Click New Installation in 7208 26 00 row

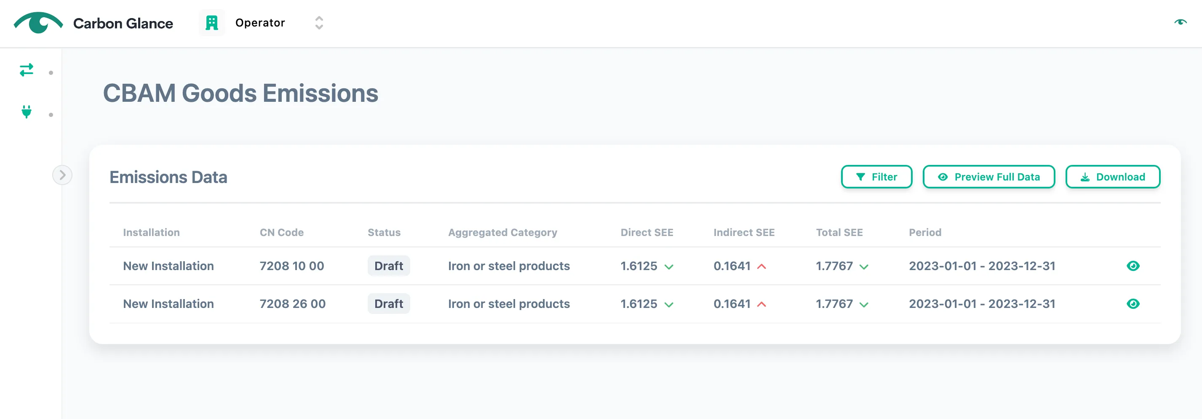pos(168,303)
